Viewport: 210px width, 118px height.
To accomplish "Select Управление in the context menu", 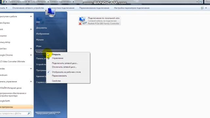I will [x=58, y=58].
